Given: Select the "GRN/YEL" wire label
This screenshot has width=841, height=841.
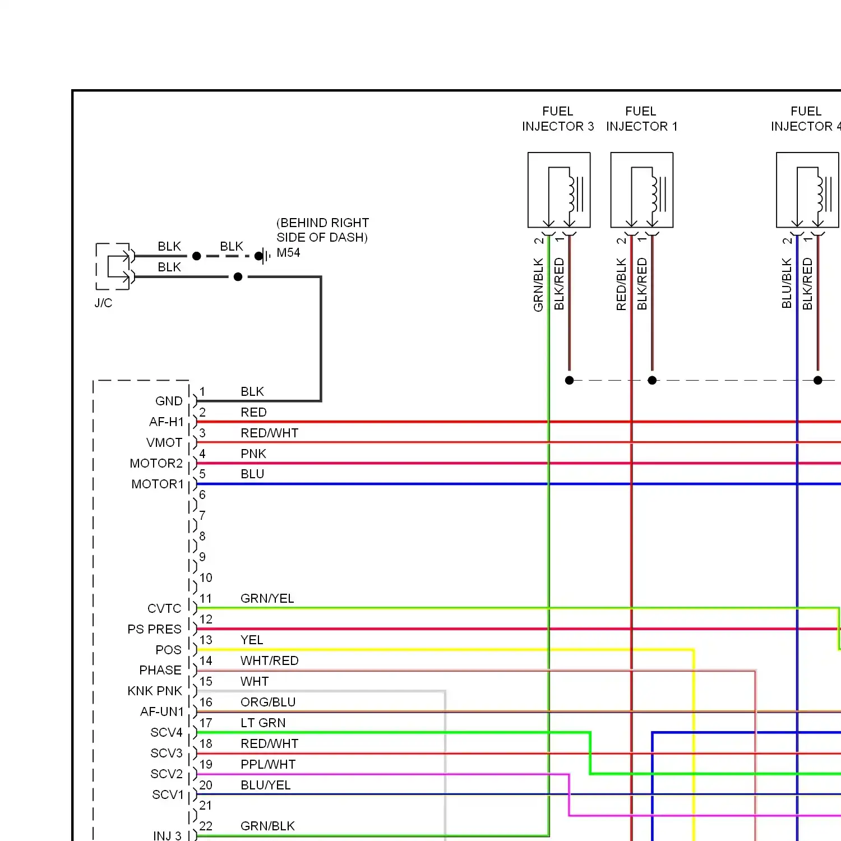Looking at the screenshot, I should click(267, 599).
